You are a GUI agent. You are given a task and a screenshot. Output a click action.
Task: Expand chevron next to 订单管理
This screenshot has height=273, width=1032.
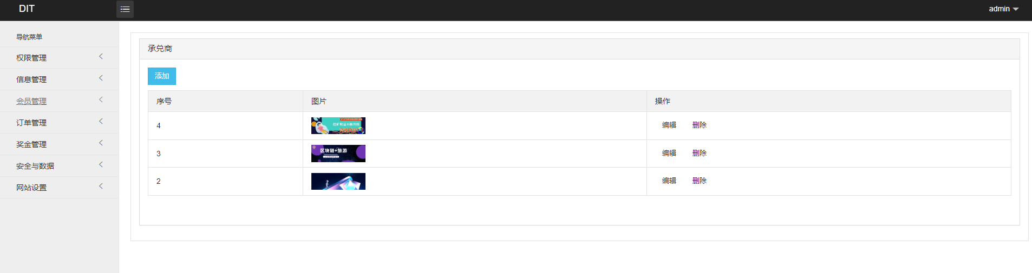[101, 122]
